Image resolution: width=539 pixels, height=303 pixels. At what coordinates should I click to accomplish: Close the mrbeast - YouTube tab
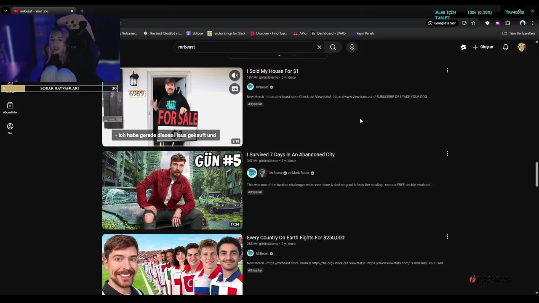pyautogui.click(x=72, y=11)
